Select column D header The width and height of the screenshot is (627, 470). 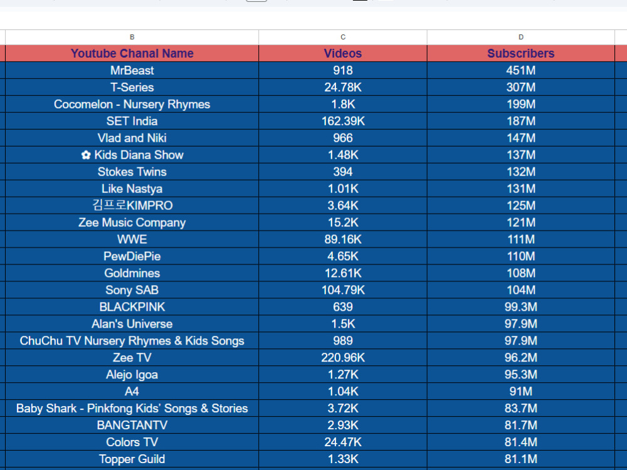[x=520, y=37]
